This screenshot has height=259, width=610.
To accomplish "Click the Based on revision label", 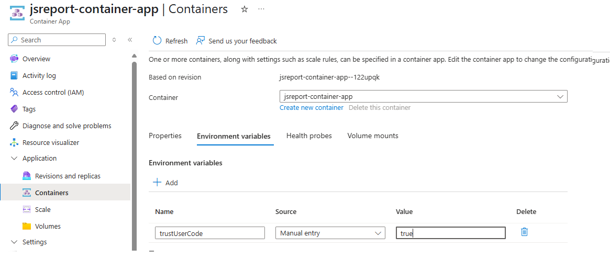I will (175, 77).
